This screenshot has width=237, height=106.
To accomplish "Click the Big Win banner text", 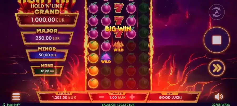I will click(x=118, y=29).
